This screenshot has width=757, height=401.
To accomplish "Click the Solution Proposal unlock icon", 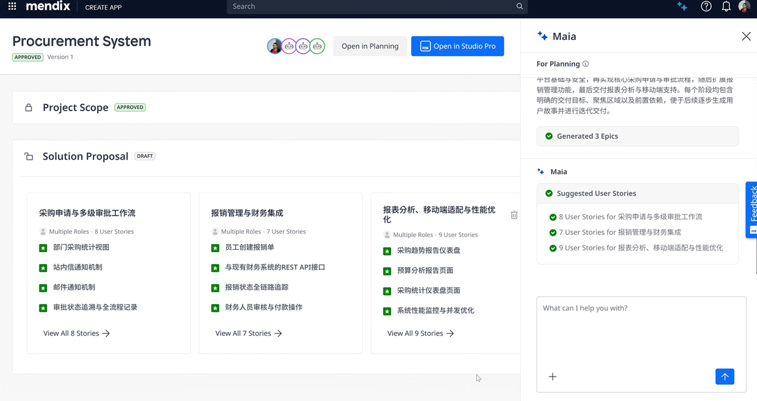I will pyautogui.click(x=29, y=156).
